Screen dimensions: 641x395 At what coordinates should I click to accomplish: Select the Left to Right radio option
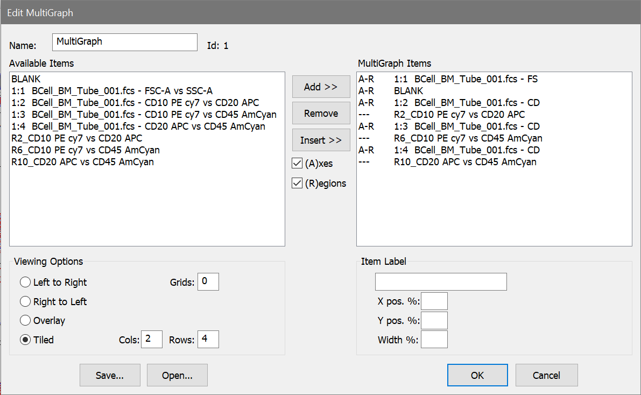tap(25, 283)
